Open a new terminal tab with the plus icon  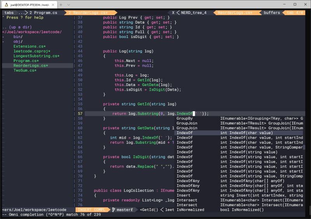(61, 5)
